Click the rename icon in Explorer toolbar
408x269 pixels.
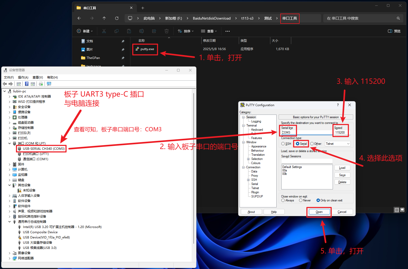pos(142,31)
